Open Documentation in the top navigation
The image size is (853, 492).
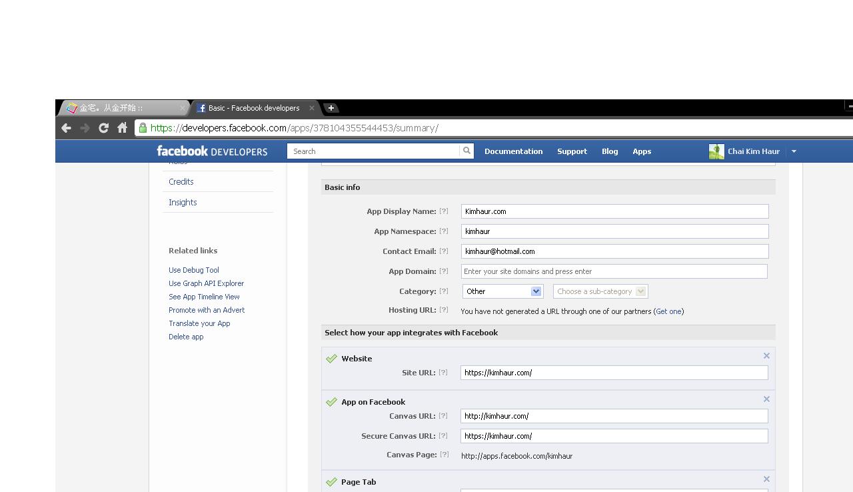513,151
